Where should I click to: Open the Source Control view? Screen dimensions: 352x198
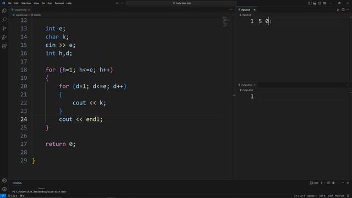(x=4, y=28)
